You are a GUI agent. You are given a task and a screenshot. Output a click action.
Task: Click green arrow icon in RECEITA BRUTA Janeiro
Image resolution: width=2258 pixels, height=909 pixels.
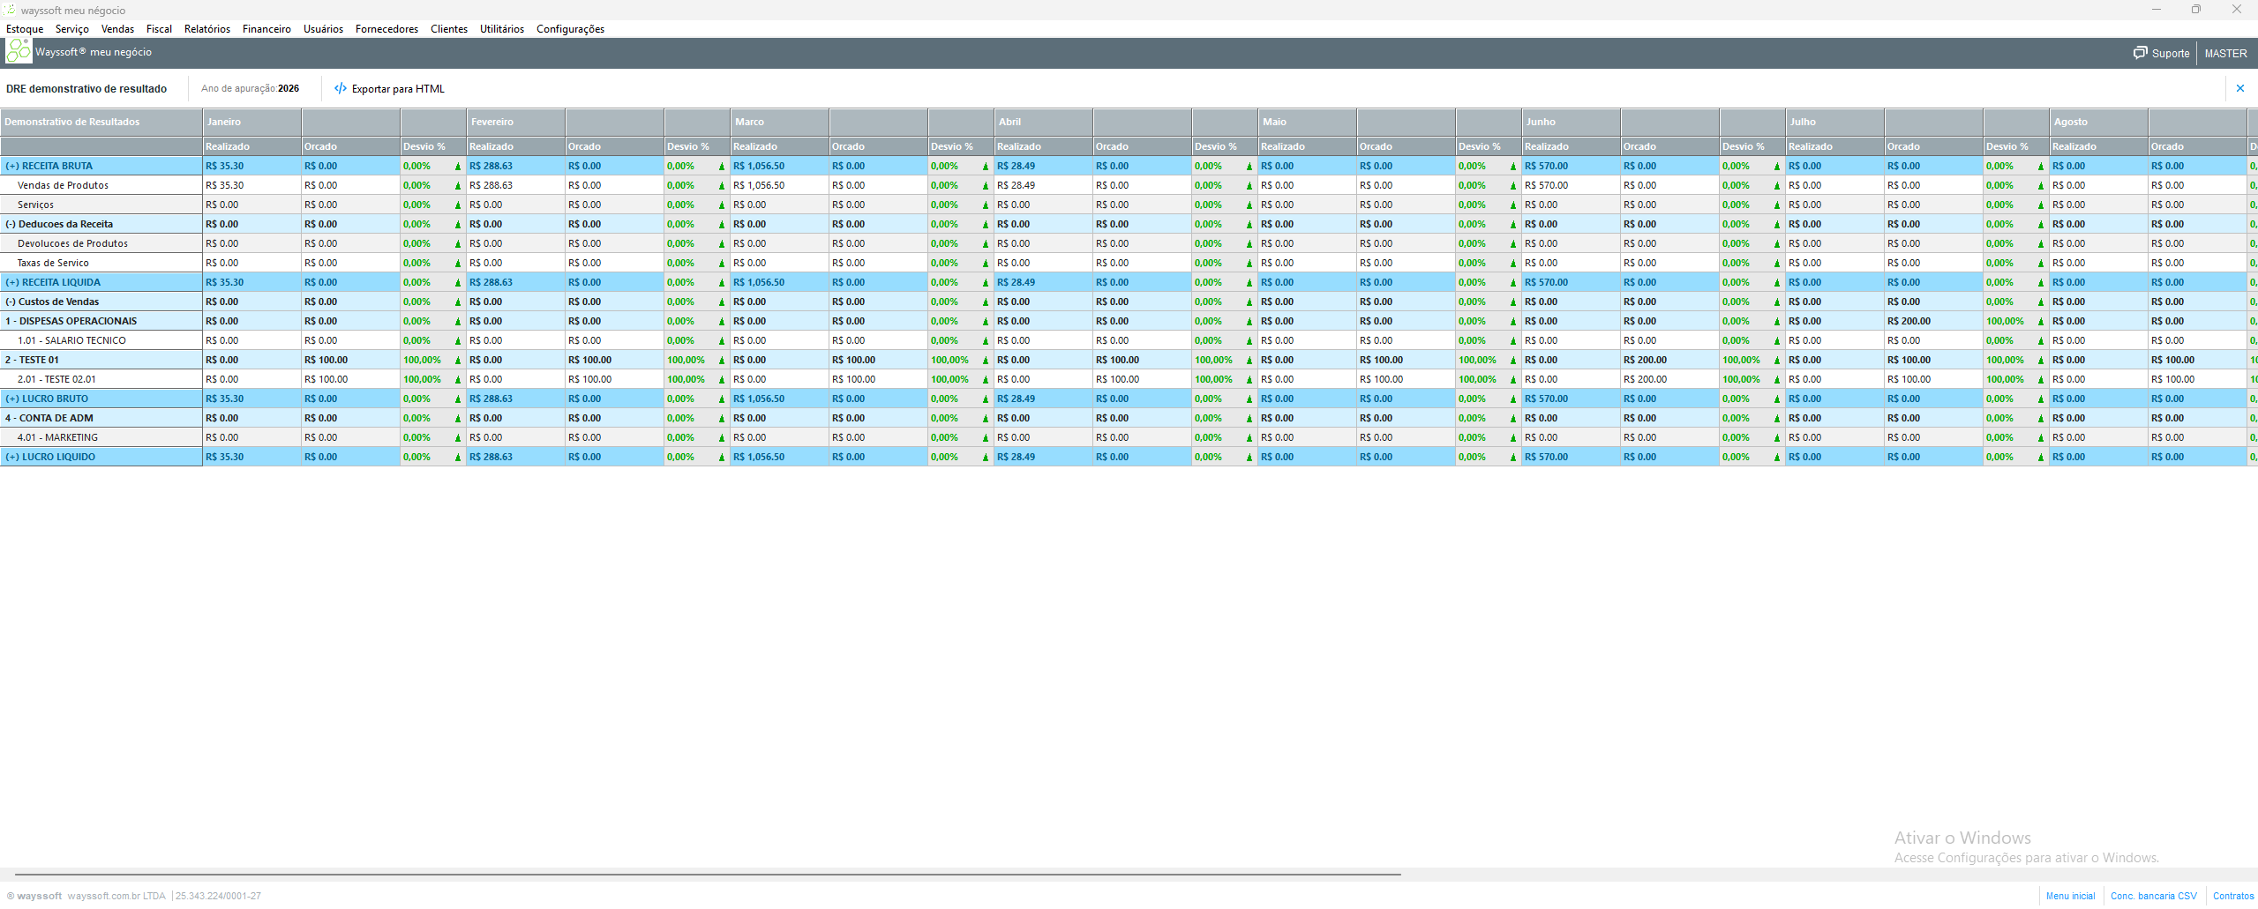(x=458, y=166)
